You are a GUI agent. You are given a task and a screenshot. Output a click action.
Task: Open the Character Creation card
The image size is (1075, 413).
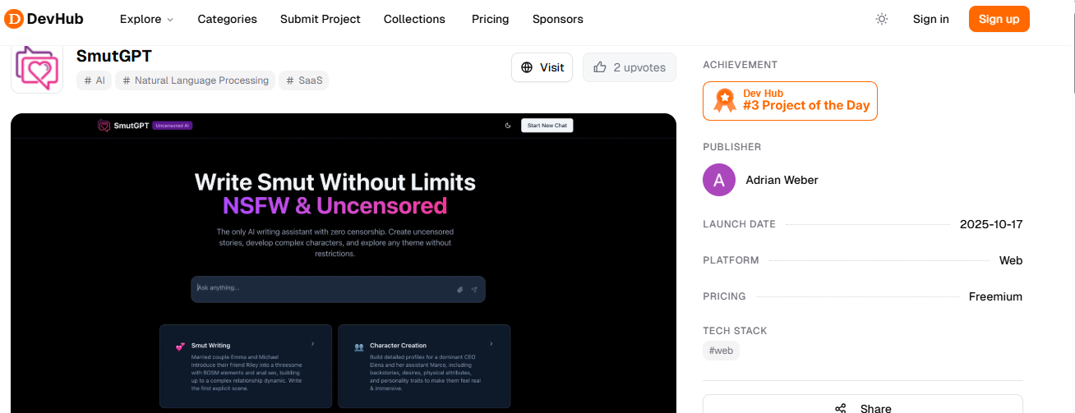[424, 366]
